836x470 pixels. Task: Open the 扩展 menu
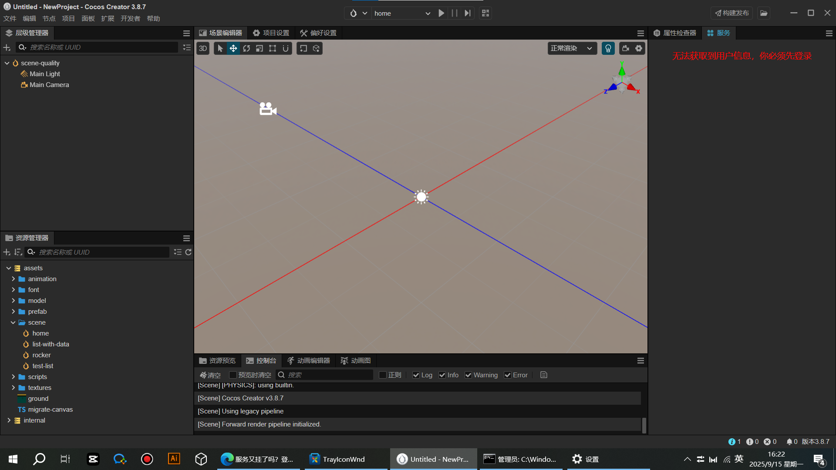pos(108,19)
